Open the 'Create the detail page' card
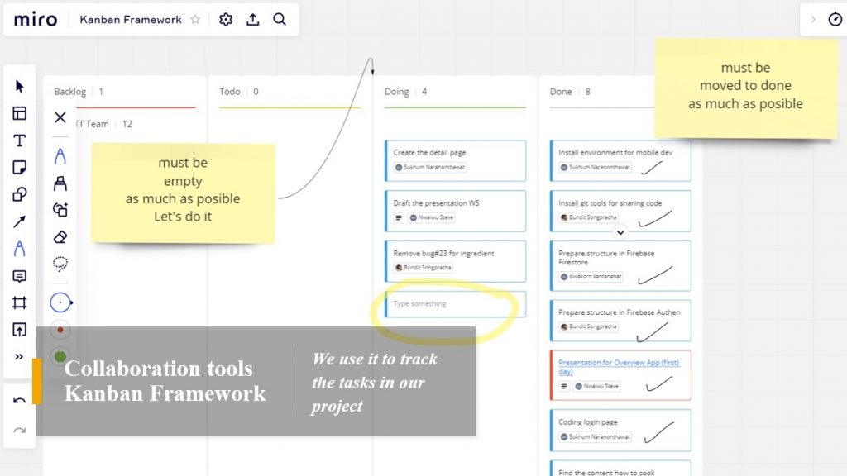Screen dimensions: 847x476 tap(456, 161)
